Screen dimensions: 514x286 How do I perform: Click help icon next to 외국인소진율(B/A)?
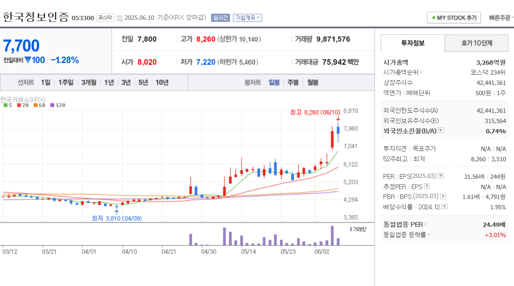pos(441,130)
